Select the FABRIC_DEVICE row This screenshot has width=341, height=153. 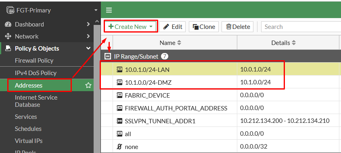pyautogui.click(x=221, y=95)
